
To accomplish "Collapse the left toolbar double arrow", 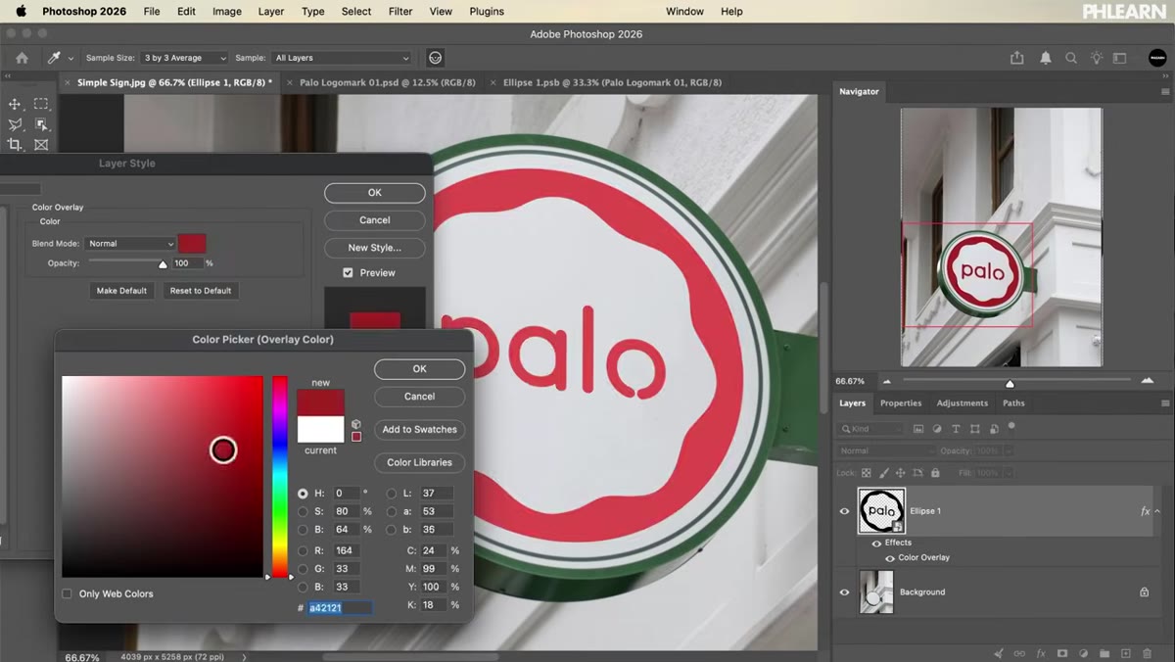I will 10,75.
